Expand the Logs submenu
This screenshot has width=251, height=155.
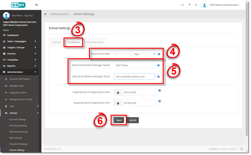20,106
